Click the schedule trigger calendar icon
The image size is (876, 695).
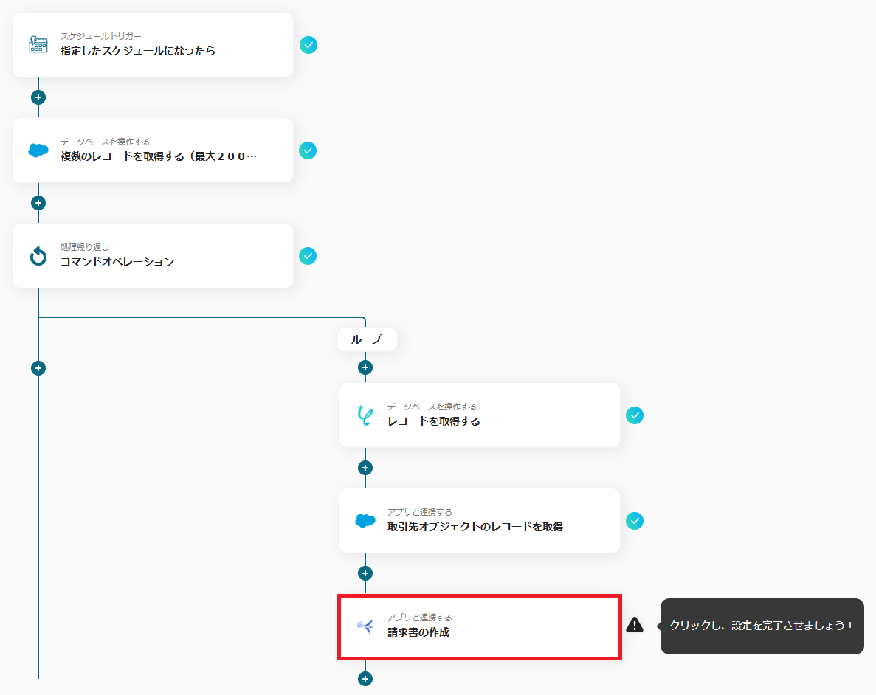pos(38,45)
